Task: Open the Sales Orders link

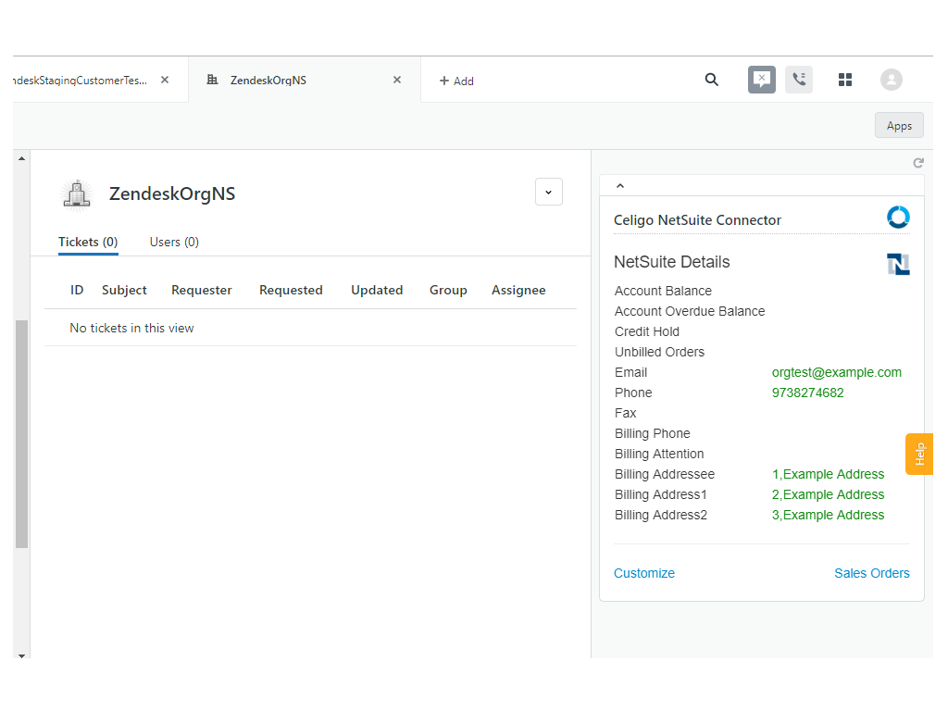Action: pos(871,573)
